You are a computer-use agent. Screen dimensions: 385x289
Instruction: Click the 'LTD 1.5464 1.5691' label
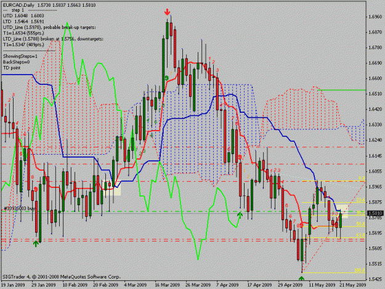pyautogui.click(x=23, y=22)
